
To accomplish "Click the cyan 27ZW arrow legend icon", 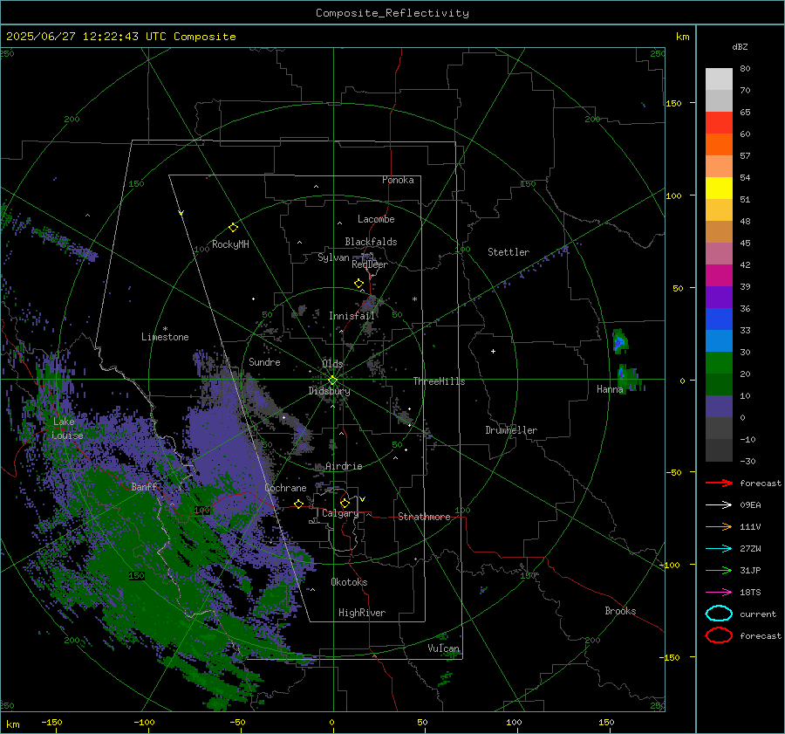I will (719, 549).
